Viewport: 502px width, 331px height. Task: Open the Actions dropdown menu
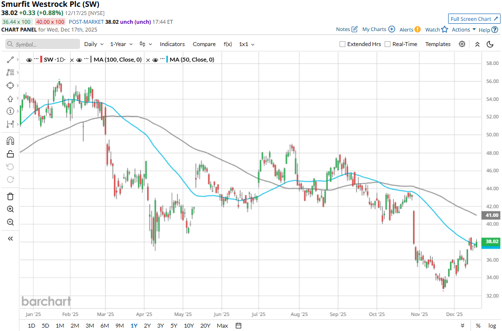[464, 30]
